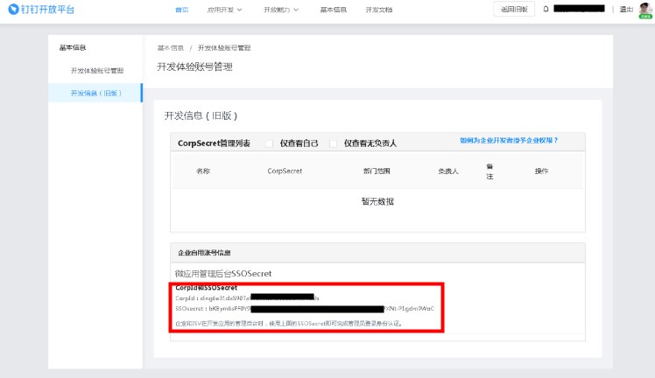Image resolution: width=655 pixels, height=378 pixels.
Task: Click the notification bell icon
Action: tap(546, 10)
